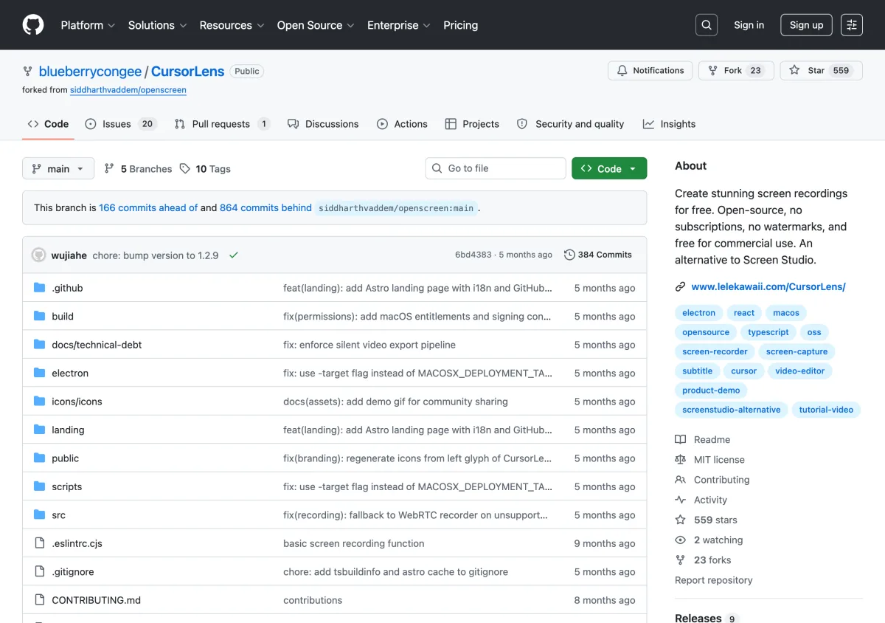
Task: Open the search magnifier icon
Action: pyautogui.click(x=707, y=25)
